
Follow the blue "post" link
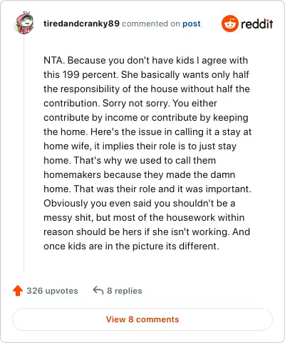pyautogui.click(x=192, y=24)
